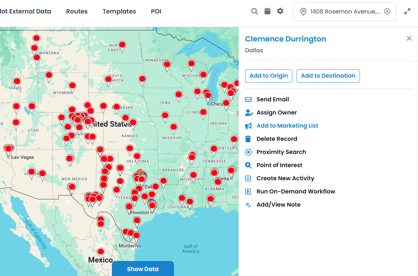Click the Point of Interest icon
418x276 pixels.
(248, 165)
